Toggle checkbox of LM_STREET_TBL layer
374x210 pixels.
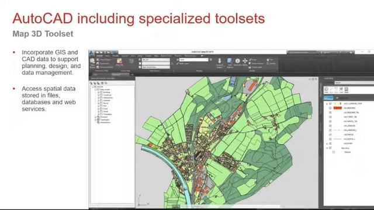pos(330,117)
